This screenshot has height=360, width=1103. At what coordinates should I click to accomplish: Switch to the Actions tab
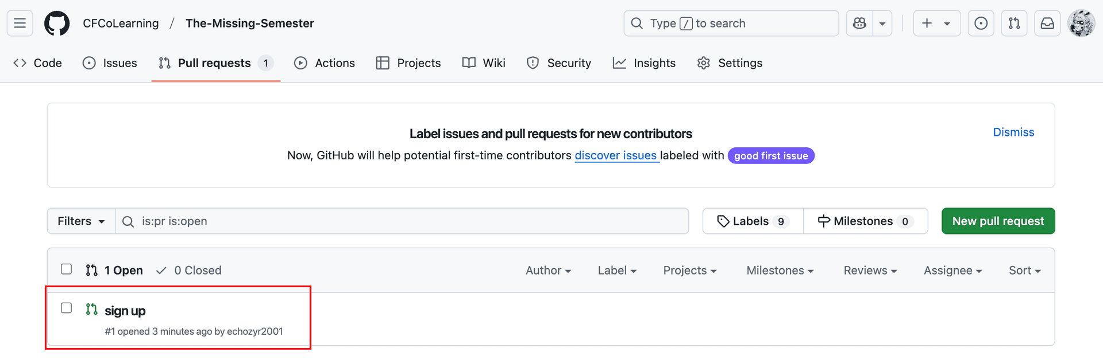(325, 63)
